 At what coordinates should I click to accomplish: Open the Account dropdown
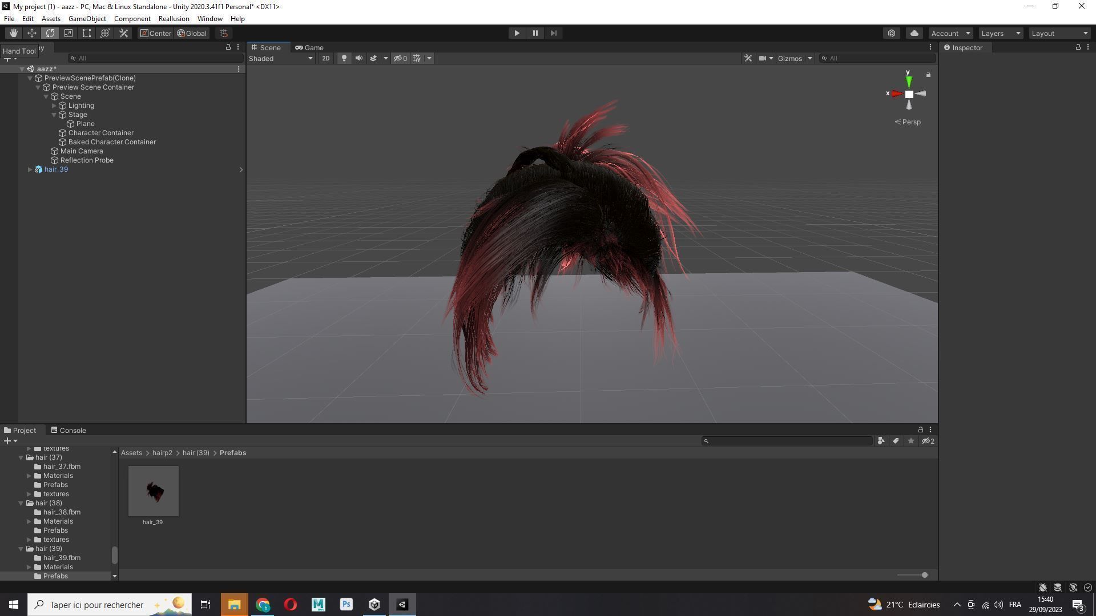950,33
